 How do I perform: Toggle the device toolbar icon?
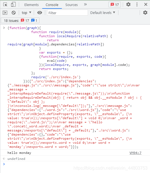click(13, 5)
